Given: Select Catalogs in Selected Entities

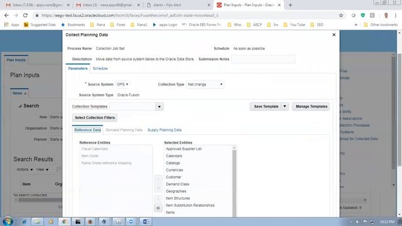Looking at the screenshot, I should 173,163.
